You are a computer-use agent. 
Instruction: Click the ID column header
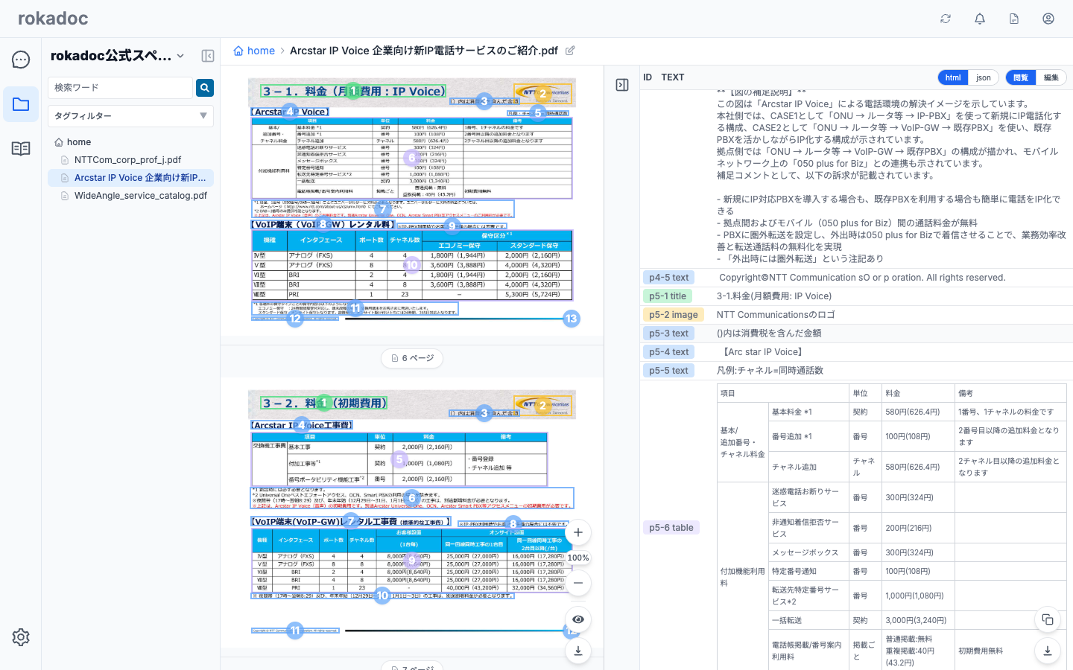click(648, 77)
